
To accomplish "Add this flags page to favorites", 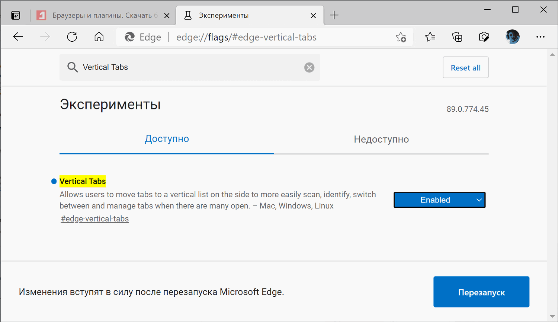I will point(401,37).
